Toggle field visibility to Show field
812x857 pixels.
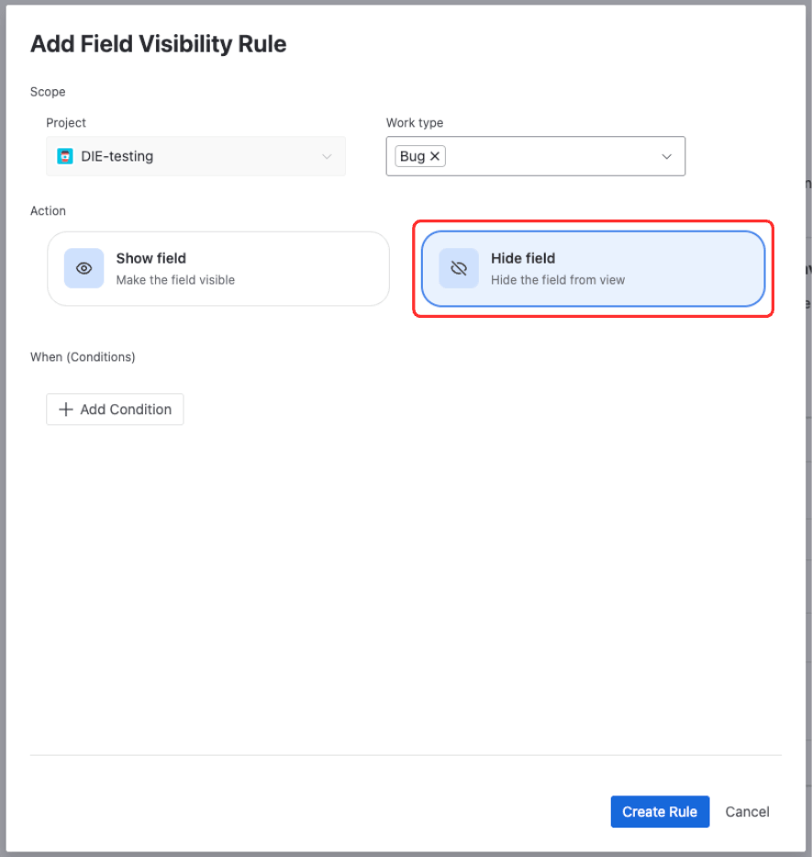tap(217, 268)
